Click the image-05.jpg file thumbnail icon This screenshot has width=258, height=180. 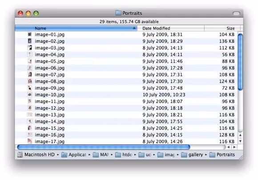pos(30,61)
